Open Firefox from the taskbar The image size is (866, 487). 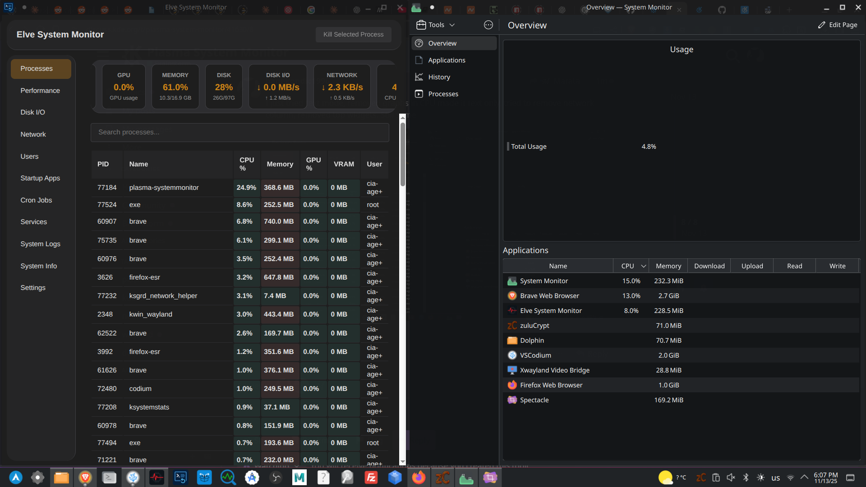click(x=419, y=478)
